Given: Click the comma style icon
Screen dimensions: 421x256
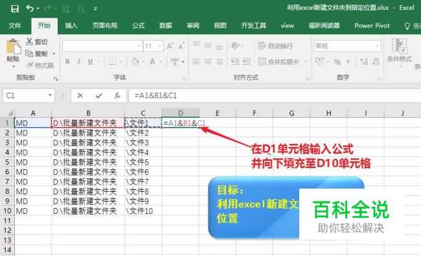Looking at the screenshot, I should pyautogui.click(x=348, y=62).
